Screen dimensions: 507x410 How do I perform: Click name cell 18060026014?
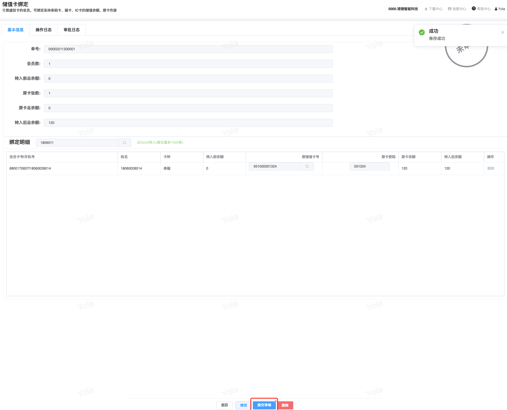(131, 168)
